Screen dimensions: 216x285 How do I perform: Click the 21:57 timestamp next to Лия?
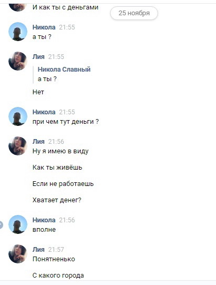(56, 249)
